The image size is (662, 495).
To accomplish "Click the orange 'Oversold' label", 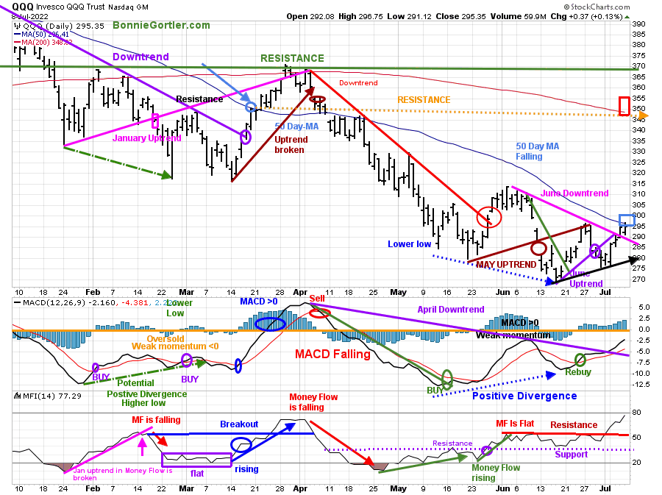I will coord(165,338).
